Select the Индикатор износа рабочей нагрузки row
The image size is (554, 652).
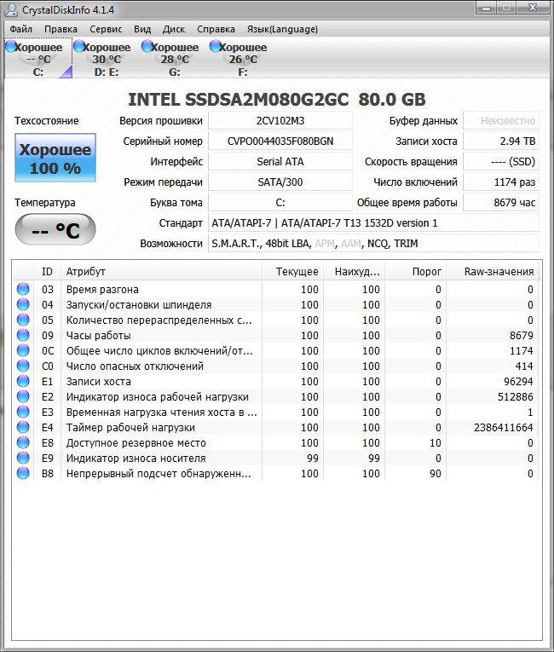click(x=276, y=397)
